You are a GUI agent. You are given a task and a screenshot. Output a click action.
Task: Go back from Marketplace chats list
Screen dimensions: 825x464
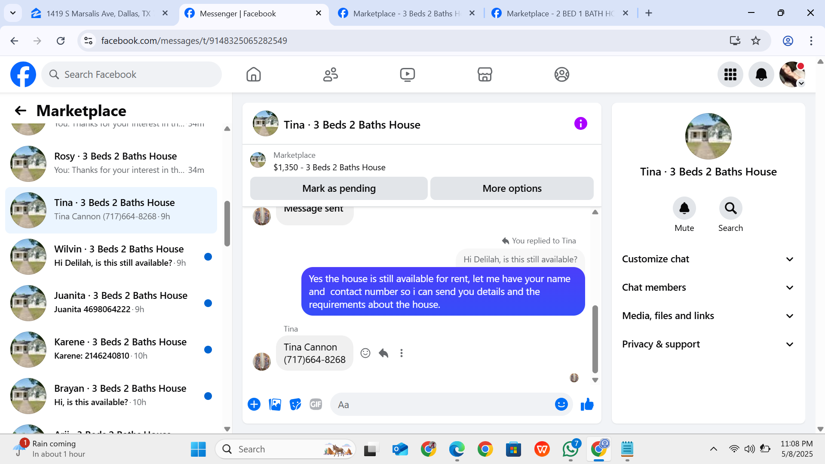tap(21, 111)
